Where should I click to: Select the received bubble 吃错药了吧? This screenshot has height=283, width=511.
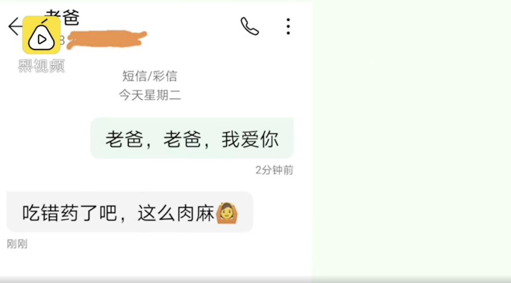pos(130,212)
